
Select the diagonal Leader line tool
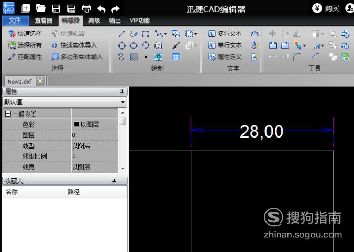pos(176,45)
